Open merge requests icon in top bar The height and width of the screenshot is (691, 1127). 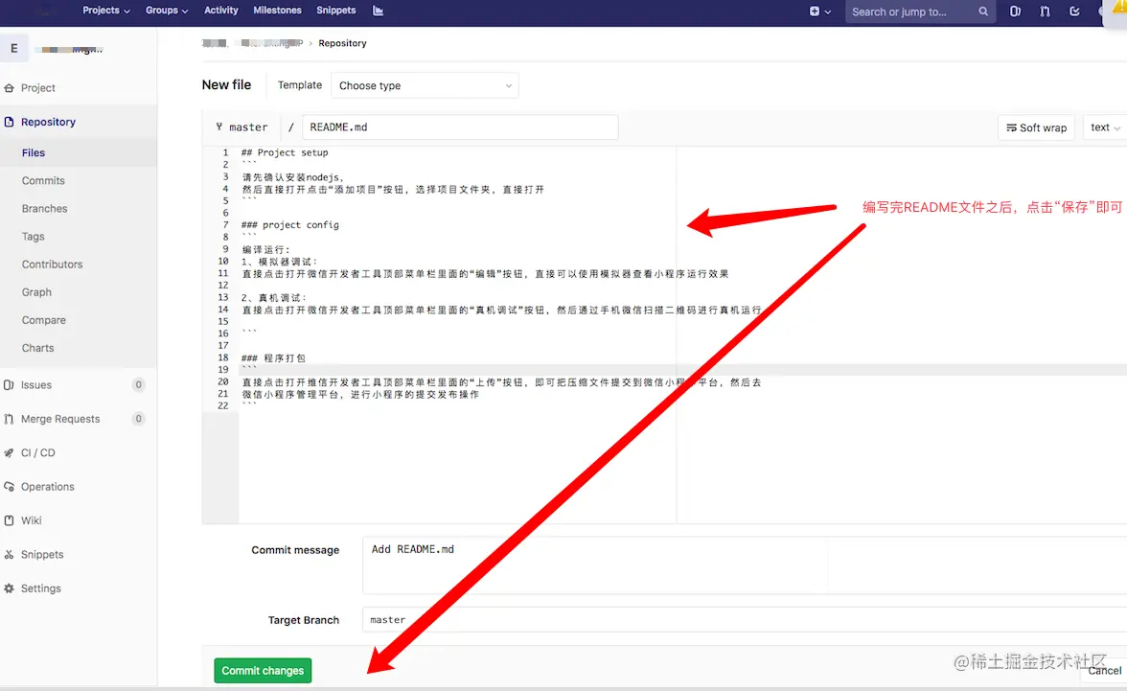click(1045, 12)
